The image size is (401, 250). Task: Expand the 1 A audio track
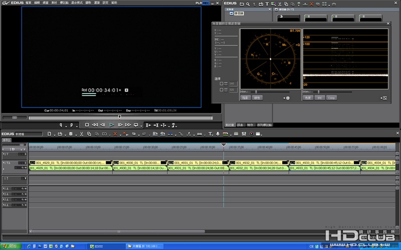pos(4,189)
